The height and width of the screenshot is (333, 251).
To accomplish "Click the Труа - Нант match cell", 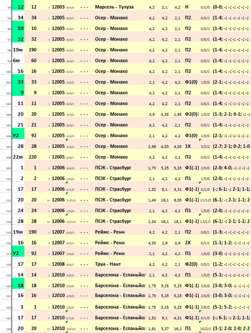I will 108,264.
